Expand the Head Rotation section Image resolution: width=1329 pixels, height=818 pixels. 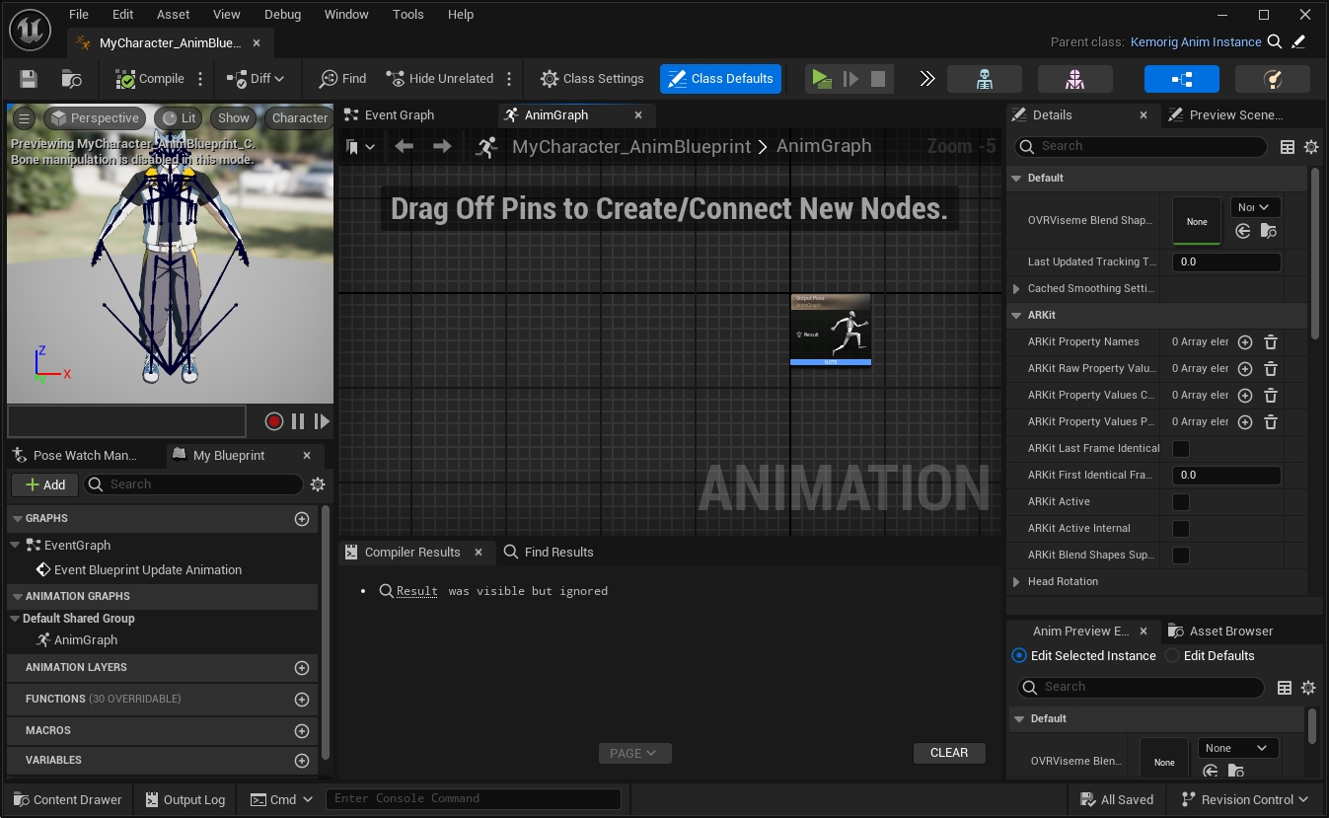pos(1017,582)
